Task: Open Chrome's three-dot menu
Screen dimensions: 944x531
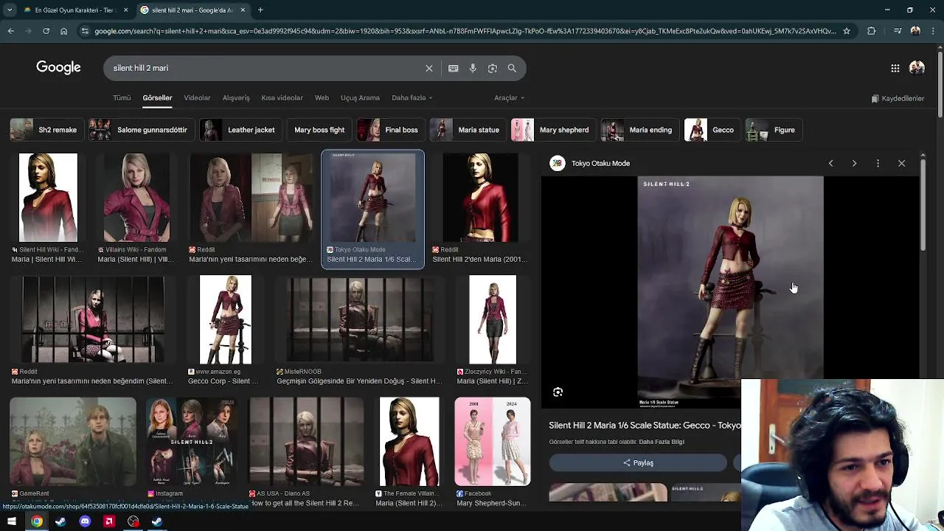Action: (x=933, y=31)
